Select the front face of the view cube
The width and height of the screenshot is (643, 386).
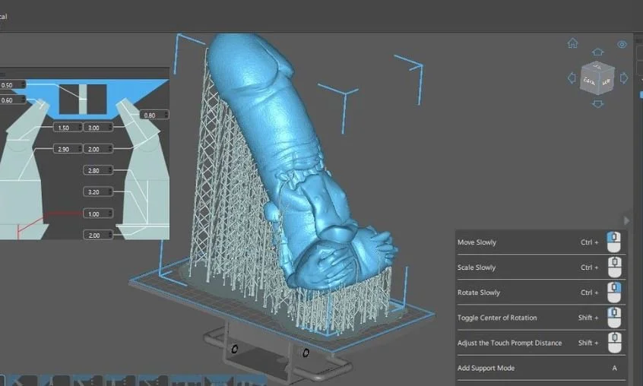point(590,82)
